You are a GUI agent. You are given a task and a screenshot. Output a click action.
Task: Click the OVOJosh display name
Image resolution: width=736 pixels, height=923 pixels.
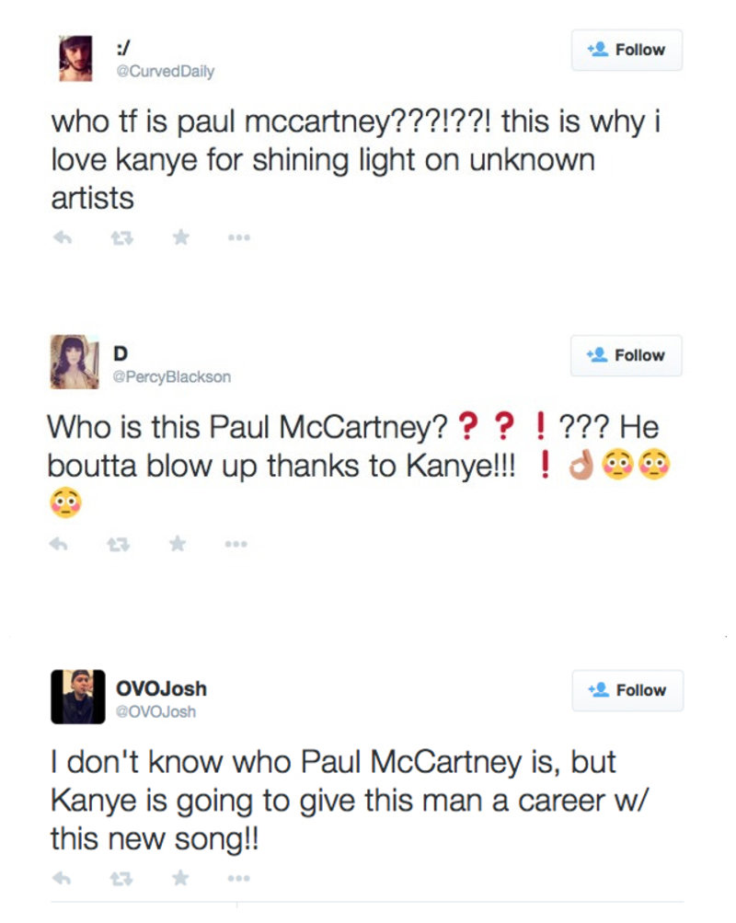[161, 688]
